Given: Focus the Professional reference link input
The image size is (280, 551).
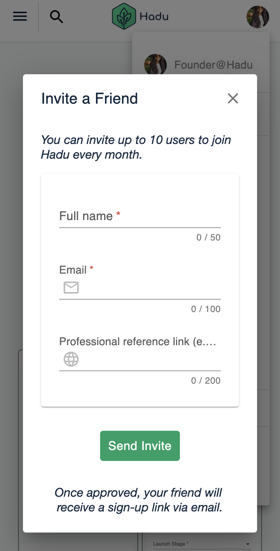Looking at the screenshot, I should coord(149,360).
